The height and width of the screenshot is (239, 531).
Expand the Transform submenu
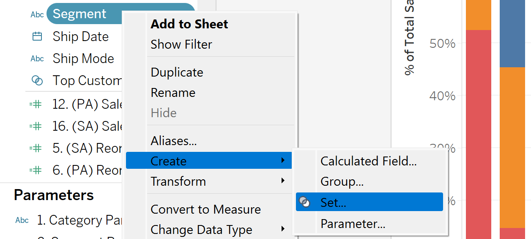click(x=282, y=181)
